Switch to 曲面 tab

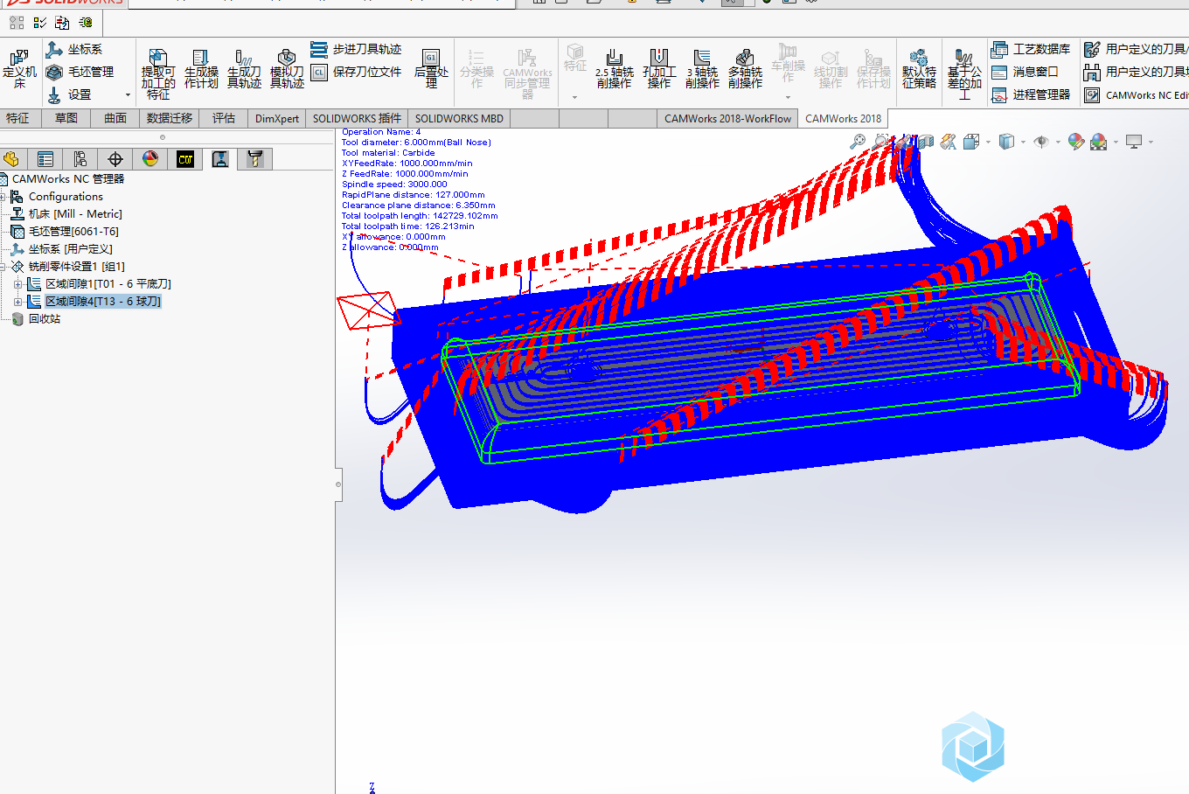coord(115,118)
